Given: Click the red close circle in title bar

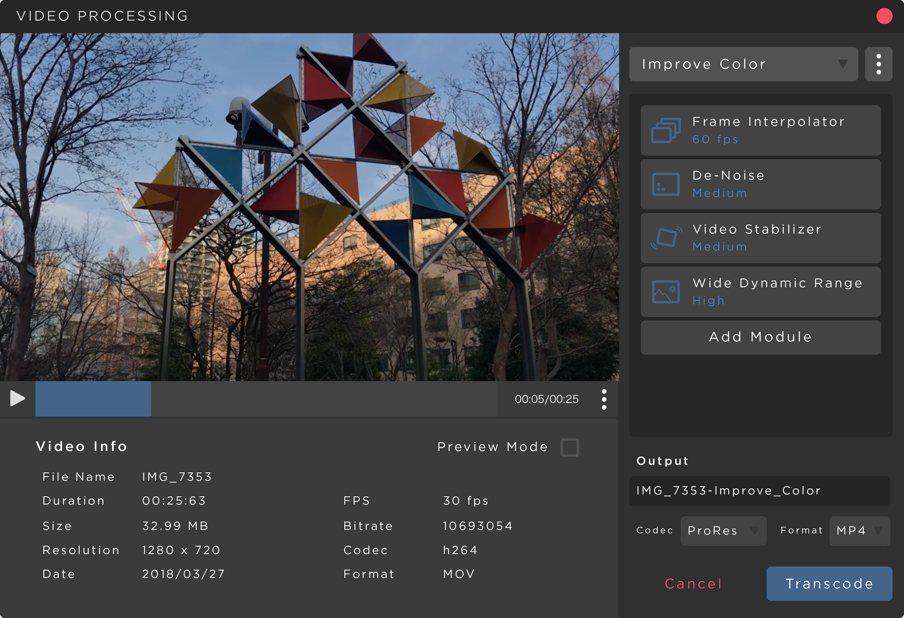Looking at the screenshot, I should pyautogui.click(x=884, y=16).
